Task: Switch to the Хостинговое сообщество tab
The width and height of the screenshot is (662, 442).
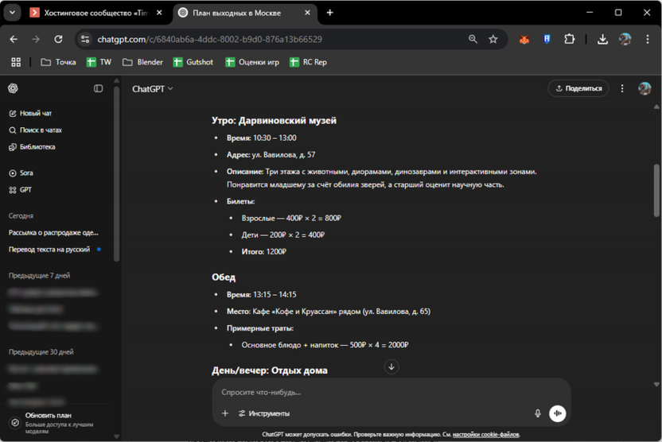Action: pyautogui.click(x=96, y=13)
